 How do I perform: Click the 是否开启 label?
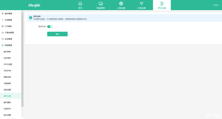pyautogui.click(x=42, y=27)
